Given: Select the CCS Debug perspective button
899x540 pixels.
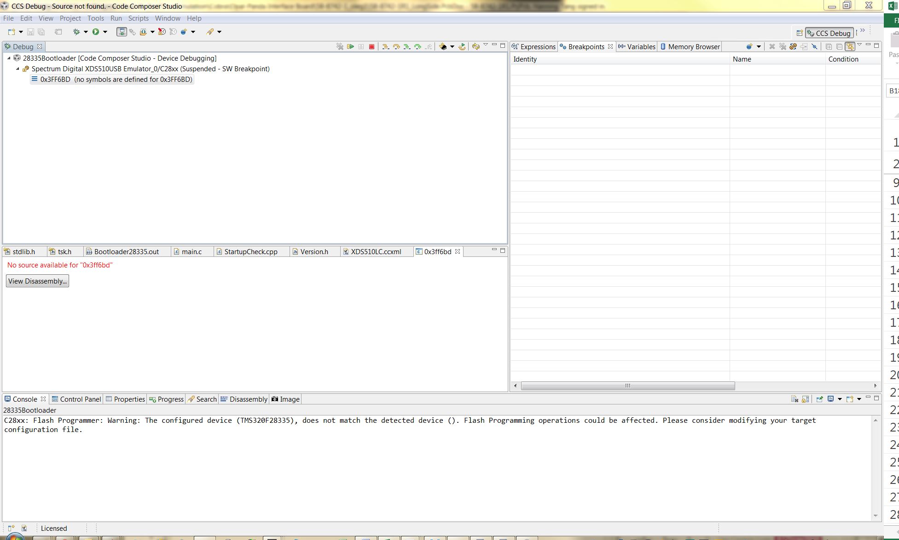Looking at the screenshot, I should coord(829,33).
